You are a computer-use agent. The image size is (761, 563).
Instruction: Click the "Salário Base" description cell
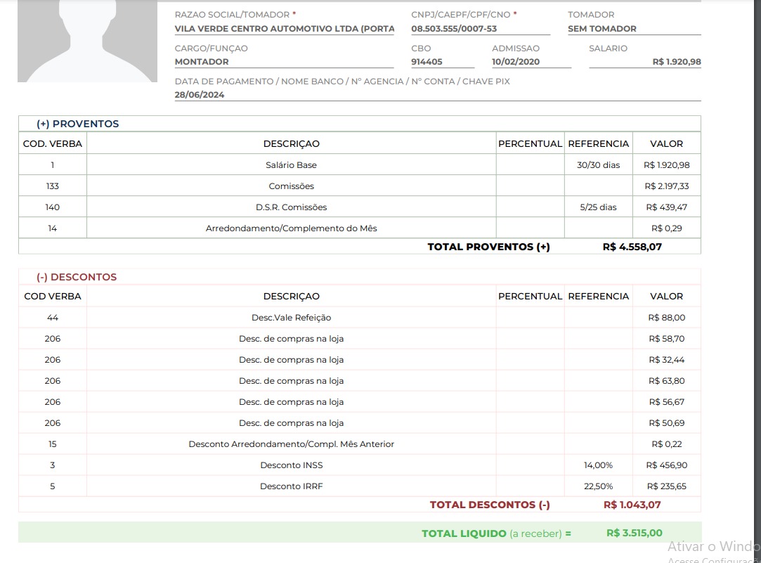[x=291, y=165]
